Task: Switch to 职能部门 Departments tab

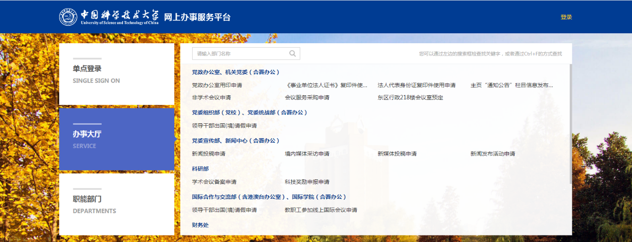Action: coord(117,204)
